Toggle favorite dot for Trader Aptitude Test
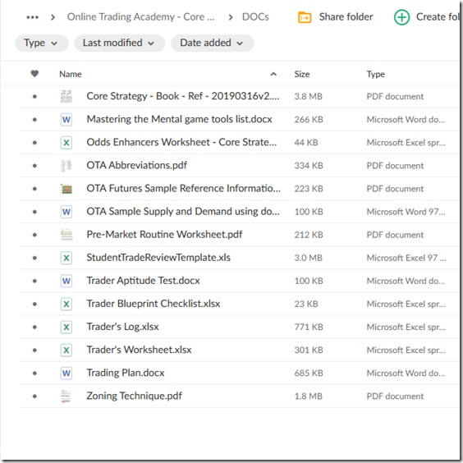 point(34,281)
